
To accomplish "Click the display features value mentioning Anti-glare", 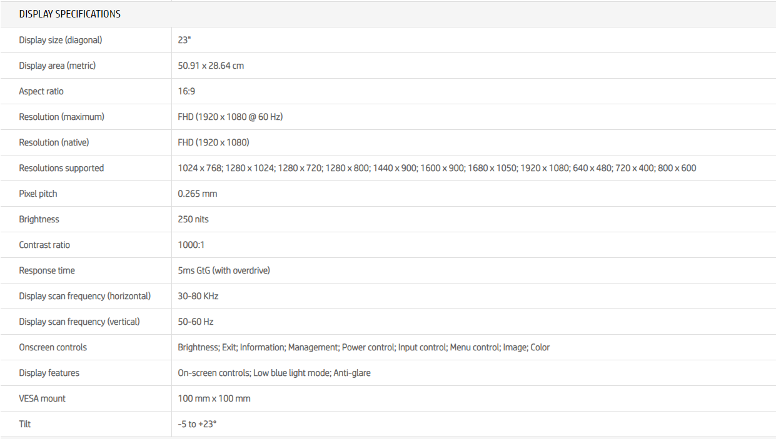I will (274, 373).
